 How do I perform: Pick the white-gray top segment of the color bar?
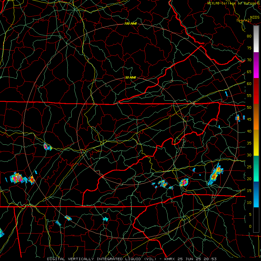[256, 39]
